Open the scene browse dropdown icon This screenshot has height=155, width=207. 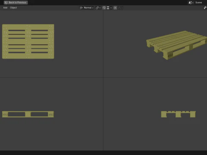click(191, 3)
